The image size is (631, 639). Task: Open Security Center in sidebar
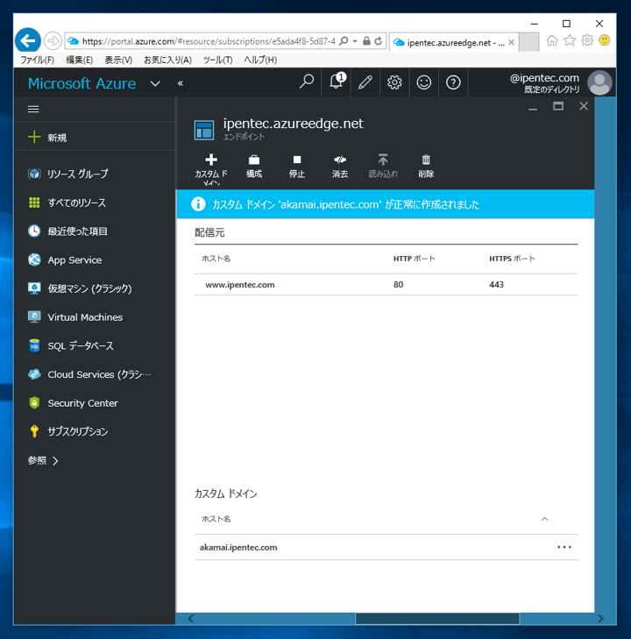[95, 403]
